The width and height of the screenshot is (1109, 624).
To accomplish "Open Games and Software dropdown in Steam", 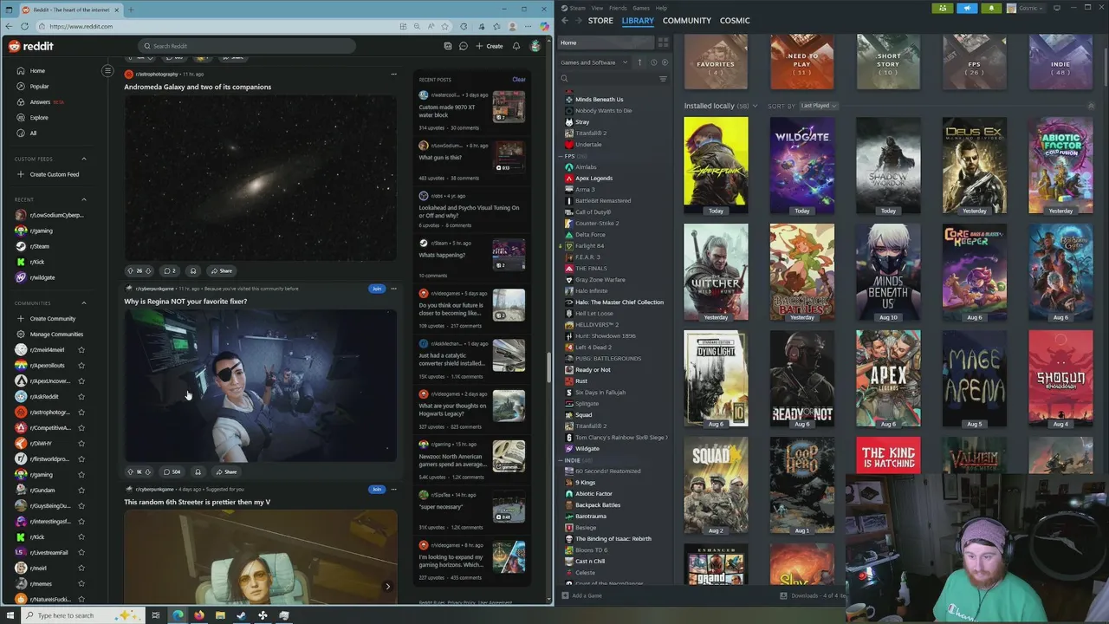I will (x=594, y=62).
